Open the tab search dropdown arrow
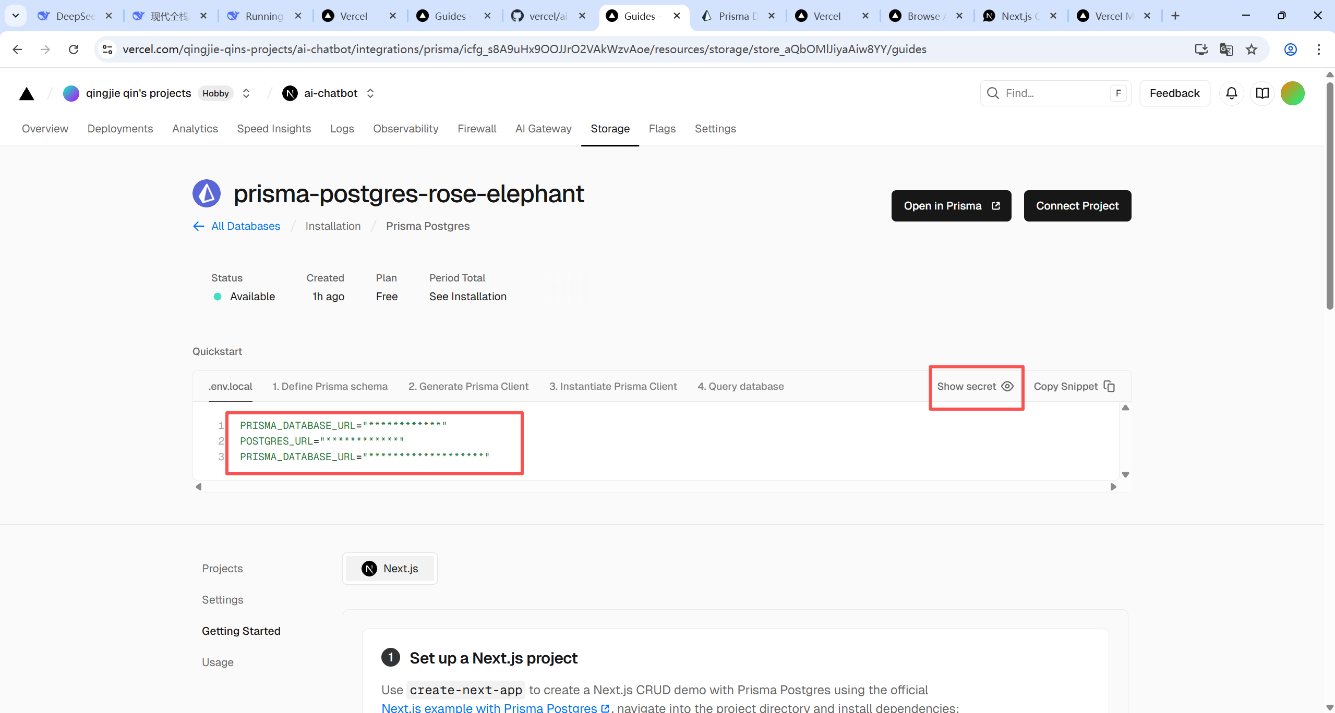This screenshot has width=1335, height=713. (x=16, y=16)
